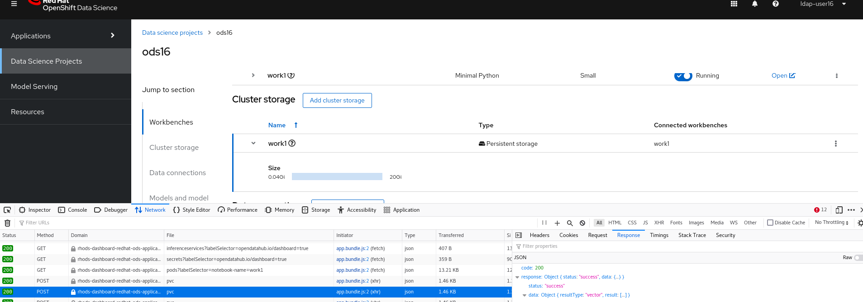This screenshot has width=863, height=302.
Task: Open Model Serving in the sidebar
Action: pyautogui.click(x=66, y=86)
